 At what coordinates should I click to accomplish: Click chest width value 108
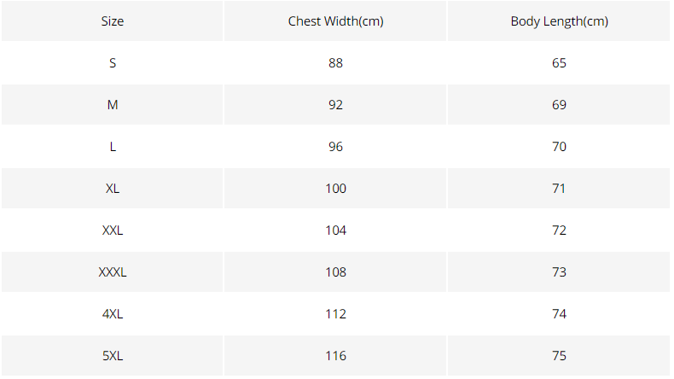point(335,272)
